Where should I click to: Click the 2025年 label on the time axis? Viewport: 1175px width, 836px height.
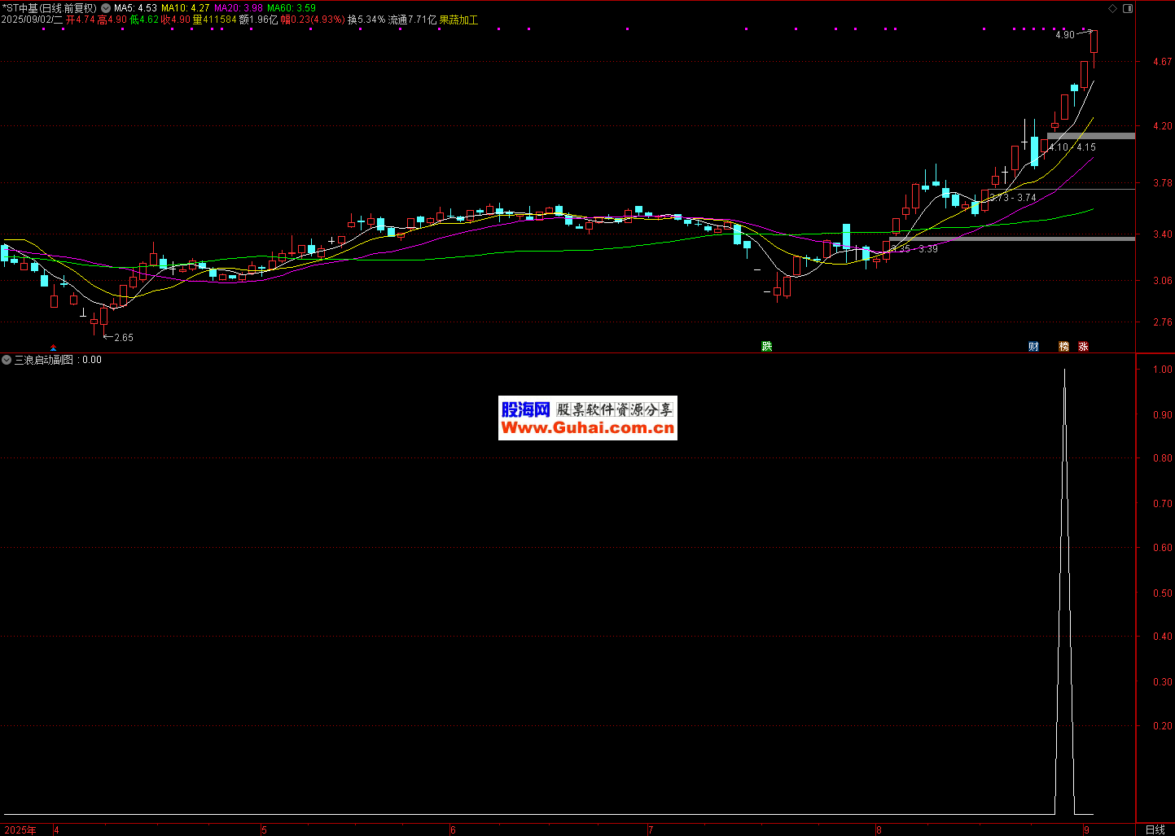[x=20, y=830]
